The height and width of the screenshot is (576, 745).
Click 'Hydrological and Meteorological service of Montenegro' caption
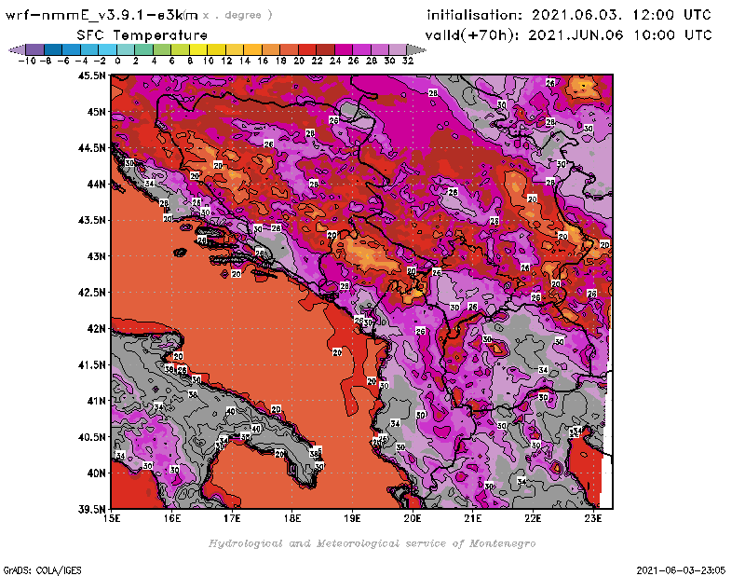(372, 543)
